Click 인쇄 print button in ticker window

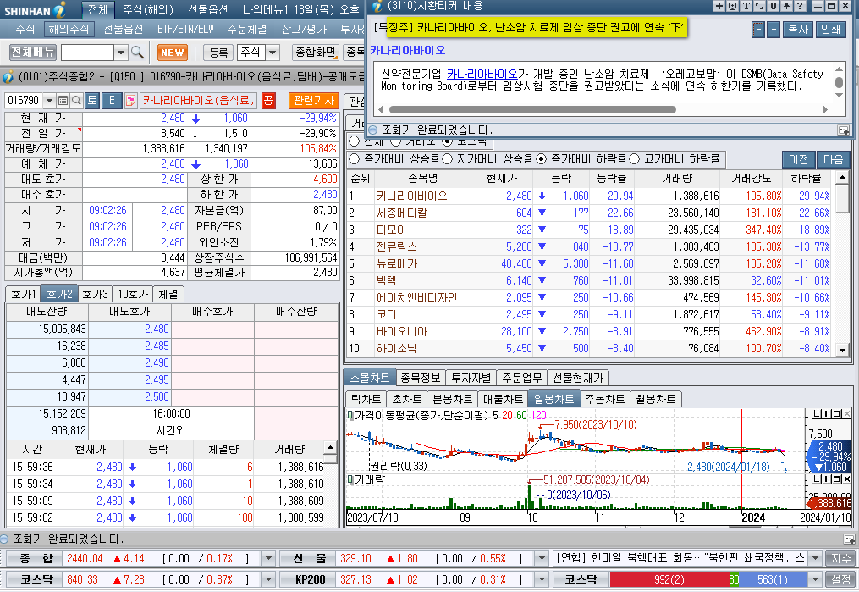pyautogui.click(x=830, y=30)
